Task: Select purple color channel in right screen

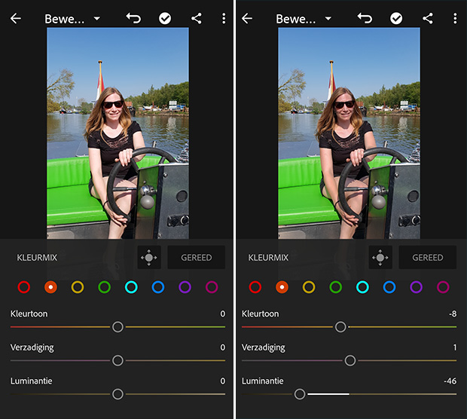Action: tap(416, 287)
